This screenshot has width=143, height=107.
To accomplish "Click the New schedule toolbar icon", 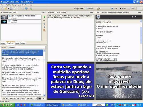I will 3,9.
